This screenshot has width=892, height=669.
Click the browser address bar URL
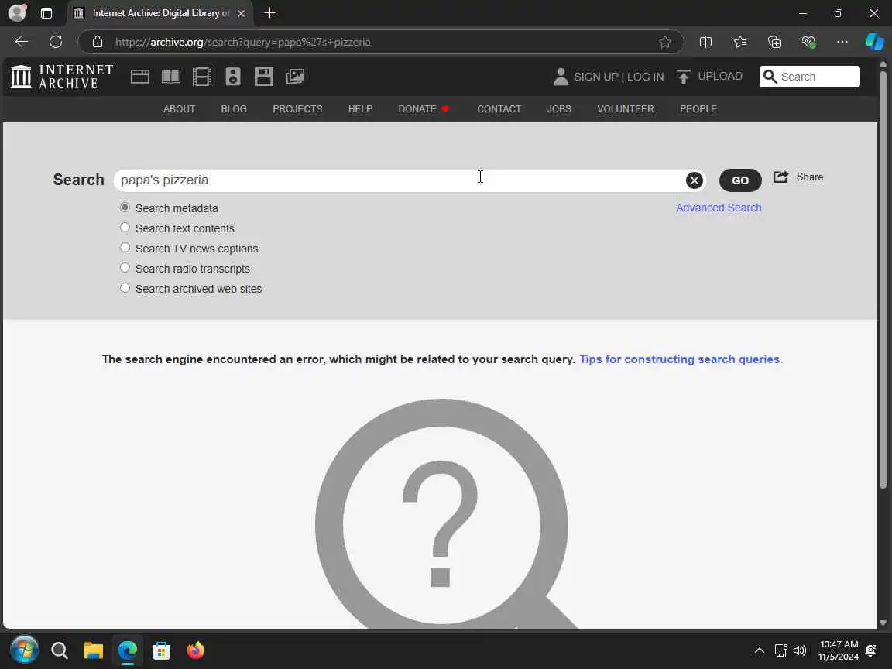coord(243,42)
